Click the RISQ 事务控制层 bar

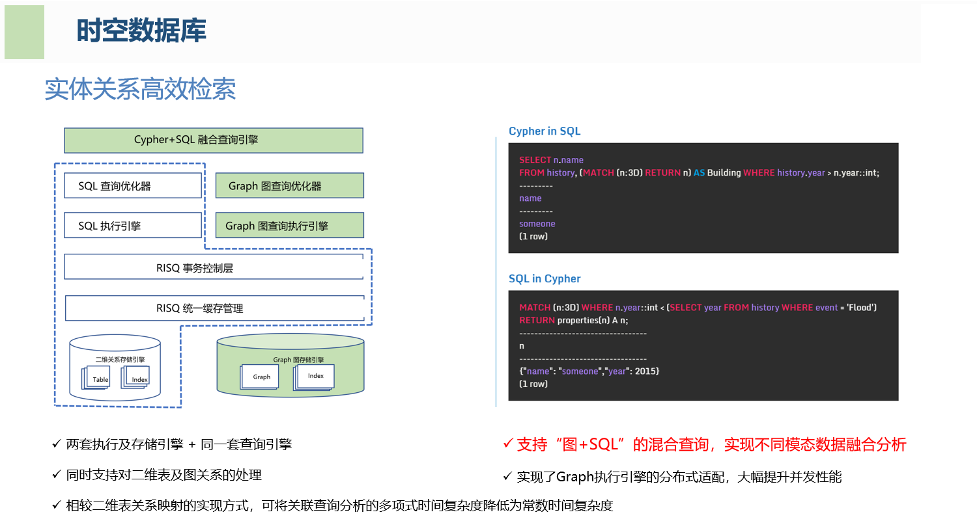213,267
